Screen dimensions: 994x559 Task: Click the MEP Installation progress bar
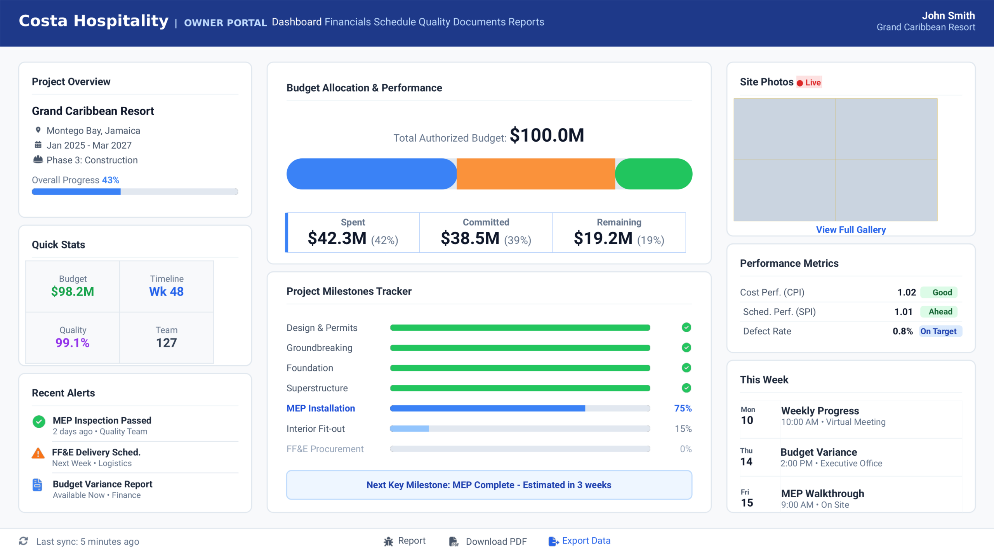tap(520, 408)
